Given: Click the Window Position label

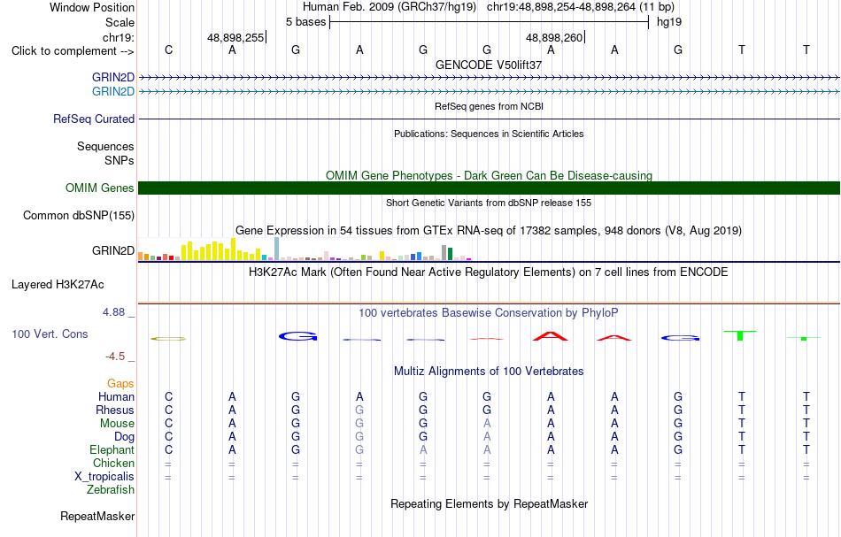Looking at the screenshot, I should point(92,7).
